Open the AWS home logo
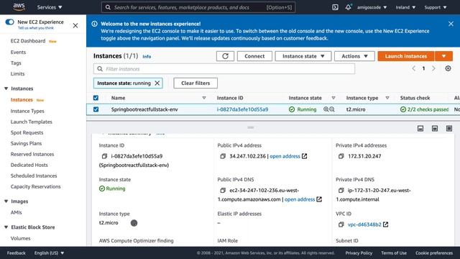Screen dimensions: 460x259 tap(19, 7)
